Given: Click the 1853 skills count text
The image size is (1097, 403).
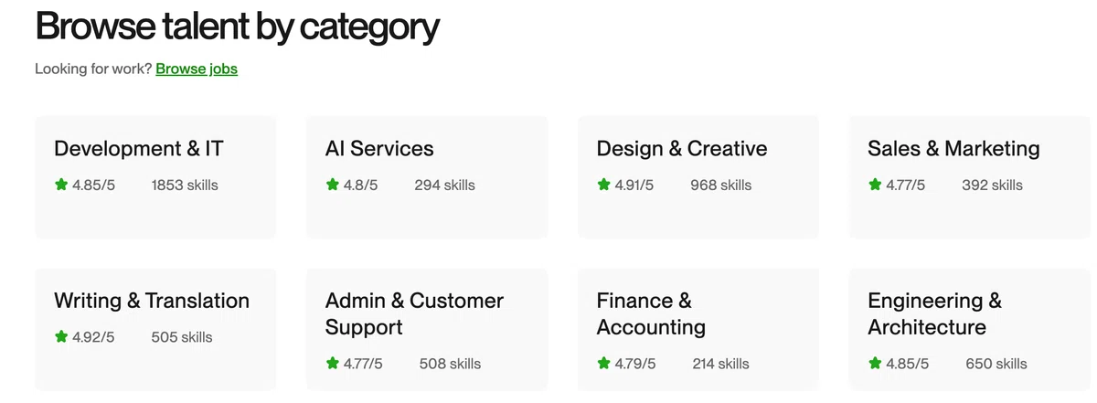Looking at the screenshot, I should 185,185.
